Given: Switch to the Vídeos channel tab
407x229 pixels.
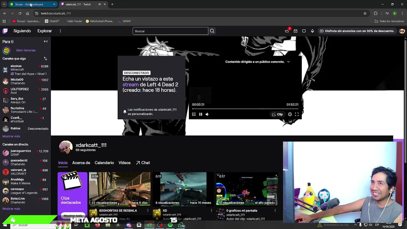Looking at the screenshot, I should 125,163.
